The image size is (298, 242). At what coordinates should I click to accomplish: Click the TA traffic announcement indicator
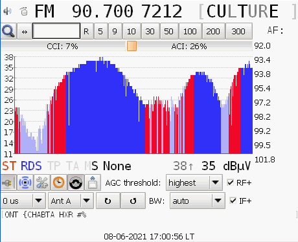pyautogui.click(x=72, y=166)
